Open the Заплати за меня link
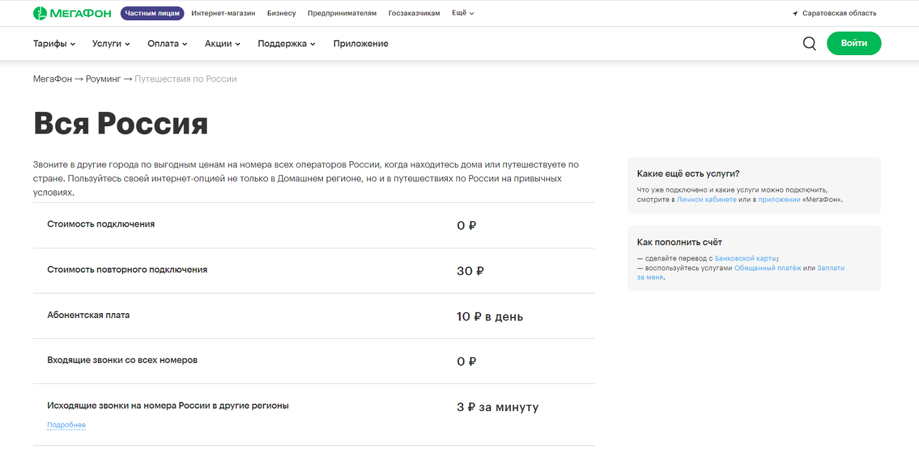The height and width of the screenshot is (454, 919). [831, 268]
